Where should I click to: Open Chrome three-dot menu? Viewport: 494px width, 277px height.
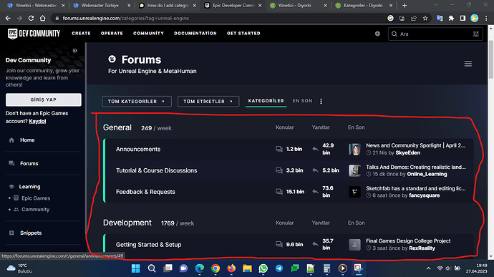coord(486,19)
